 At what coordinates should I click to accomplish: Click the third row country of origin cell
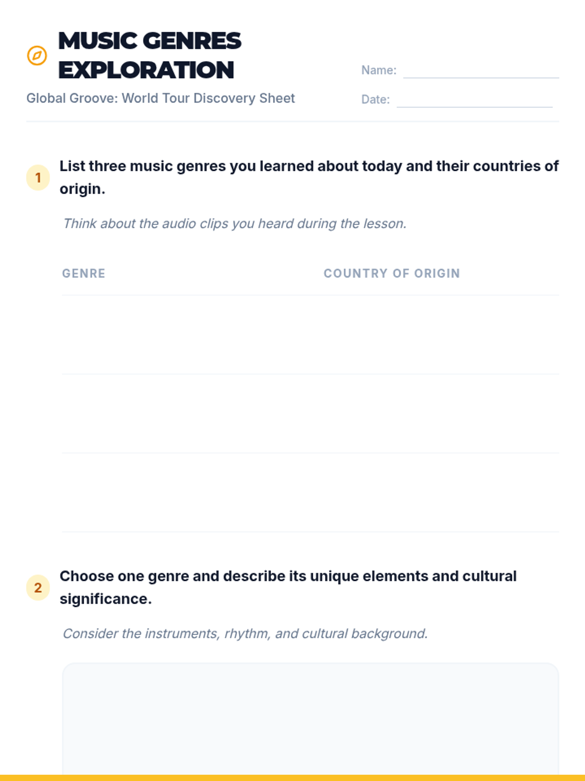coord(441,493)
